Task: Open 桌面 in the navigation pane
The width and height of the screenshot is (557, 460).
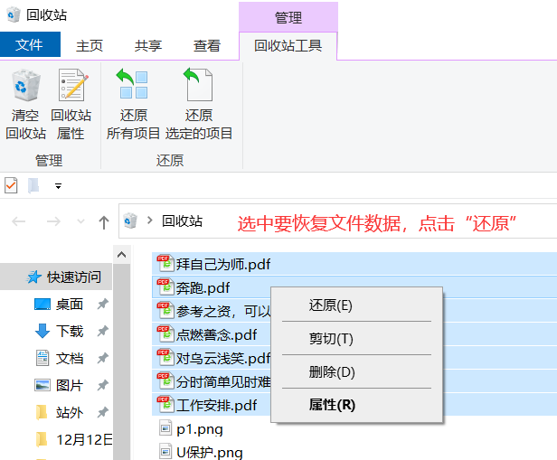Action: click(x=70, y=305)
